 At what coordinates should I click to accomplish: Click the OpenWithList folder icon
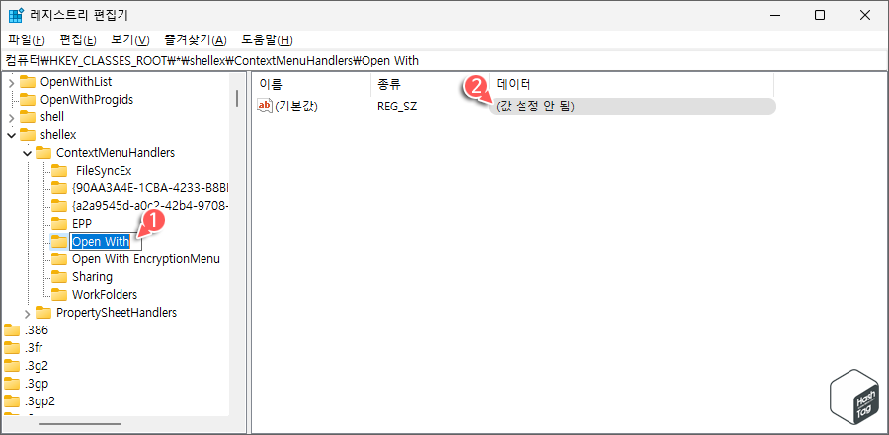click(28, 82)
